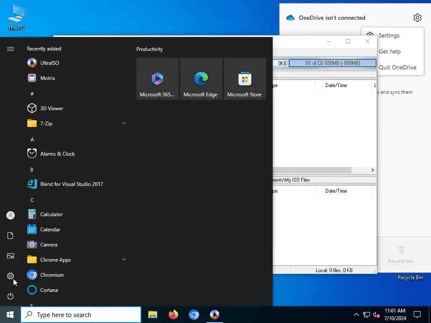
Task: Click Local: 0 files status text
Action: tap(334, 270)
